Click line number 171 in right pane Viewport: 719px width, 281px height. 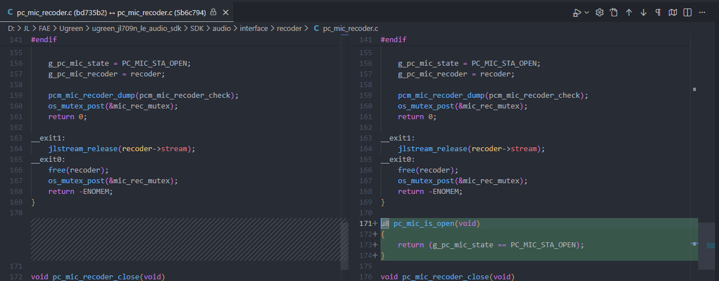point(365,224)
